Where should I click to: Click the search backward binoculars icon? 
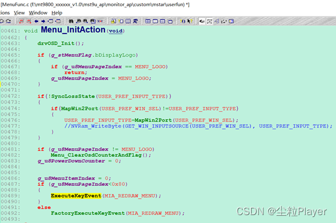[78, 21]
